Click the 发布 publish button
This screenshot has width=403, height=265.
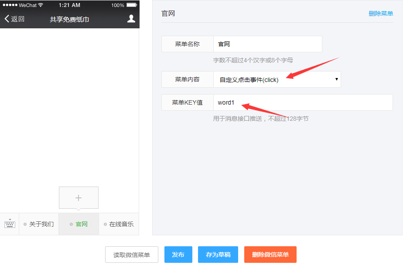coord(178,255)
